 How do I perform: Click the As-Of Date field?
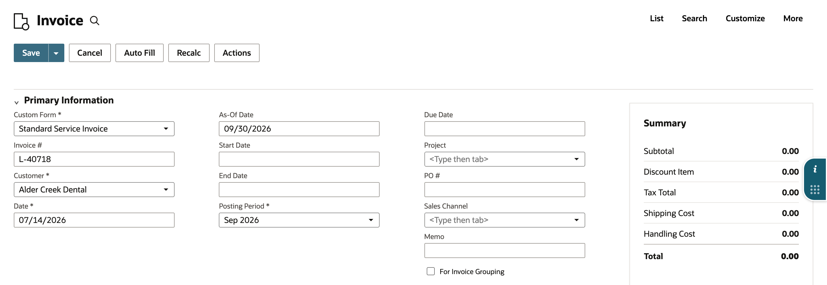299,128
